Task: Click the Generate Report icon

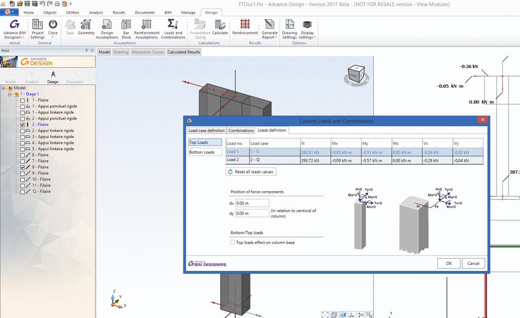Action: (x=269, y=24)
